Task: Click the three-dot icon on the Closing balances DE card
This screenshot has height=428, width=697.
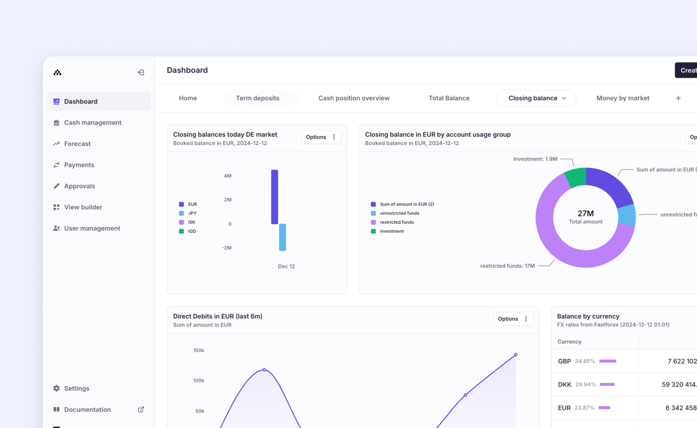Action: click(x=334, y=137)
